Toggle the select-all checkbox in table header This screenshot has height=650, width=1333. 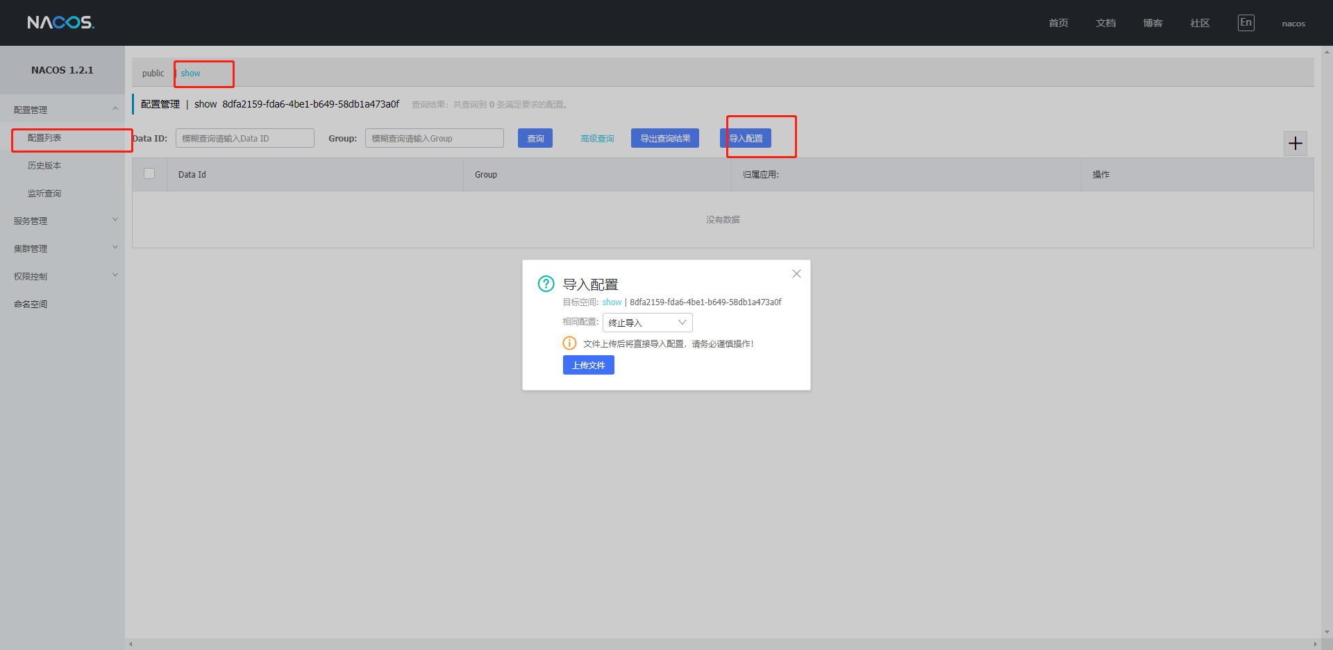tap(149, 173)
